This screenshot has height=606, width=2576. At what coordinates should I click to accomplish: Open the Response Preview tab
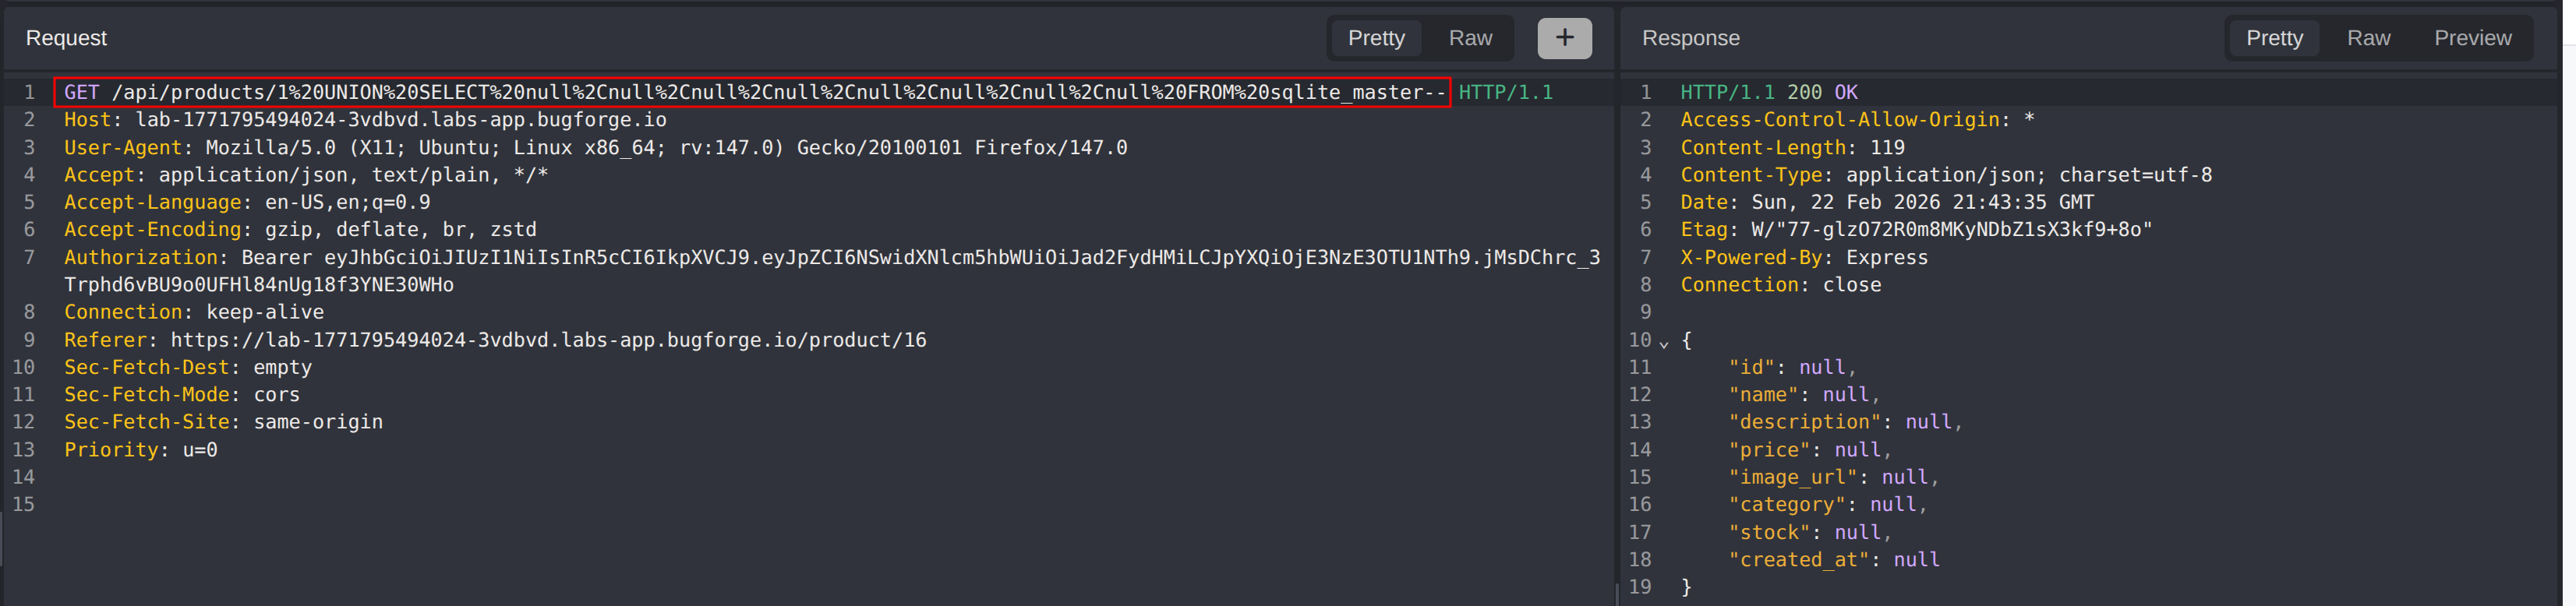(x=2472, y=38)
